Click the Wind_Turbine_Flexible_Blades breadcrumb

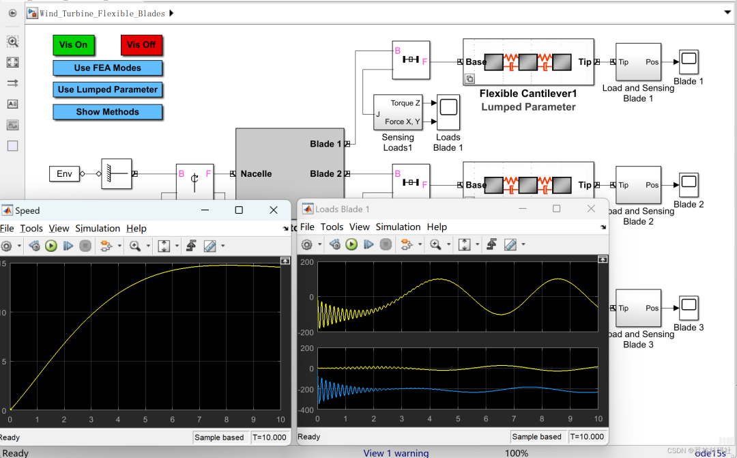[x=102, y=14]
